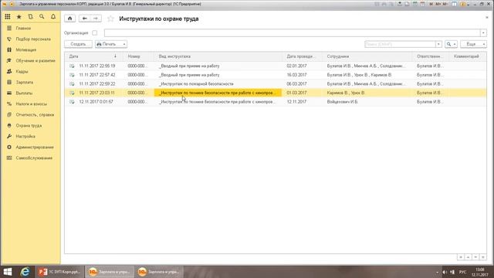
Task: Select the row dated 11.11.2017 22:57:42
Action: pos(276,75)
